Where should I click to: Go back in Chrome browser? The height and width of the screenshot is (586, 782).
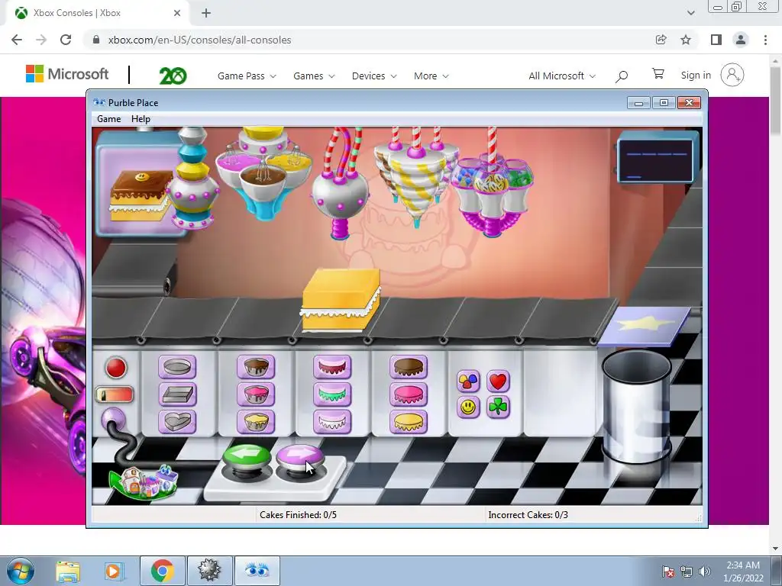17,40
